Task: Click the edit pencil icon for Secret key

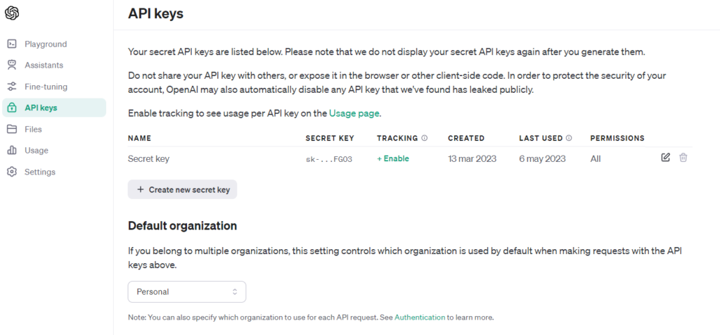Action: 665,158
